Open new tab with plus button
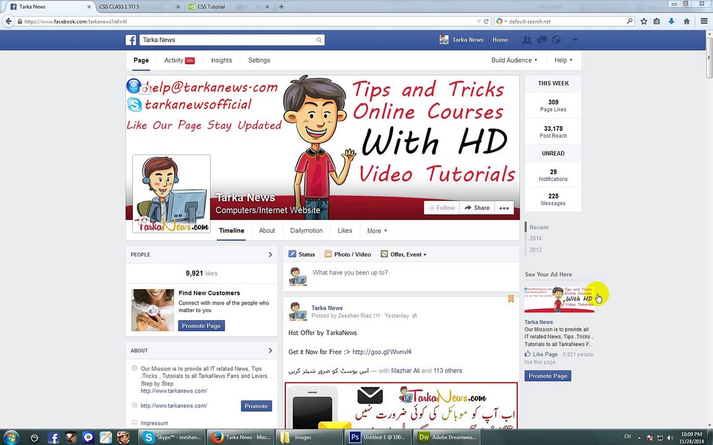This screenshot has width=713, height=445. 281,7
